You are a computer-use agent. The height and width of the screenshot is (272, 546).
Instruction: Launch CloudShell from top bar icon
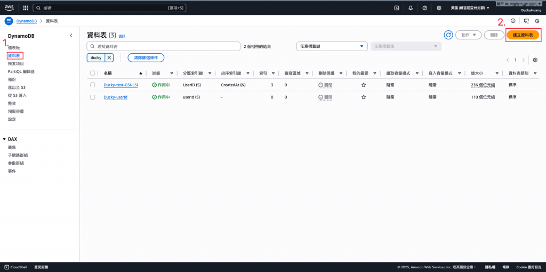click(x=396, y=7)
